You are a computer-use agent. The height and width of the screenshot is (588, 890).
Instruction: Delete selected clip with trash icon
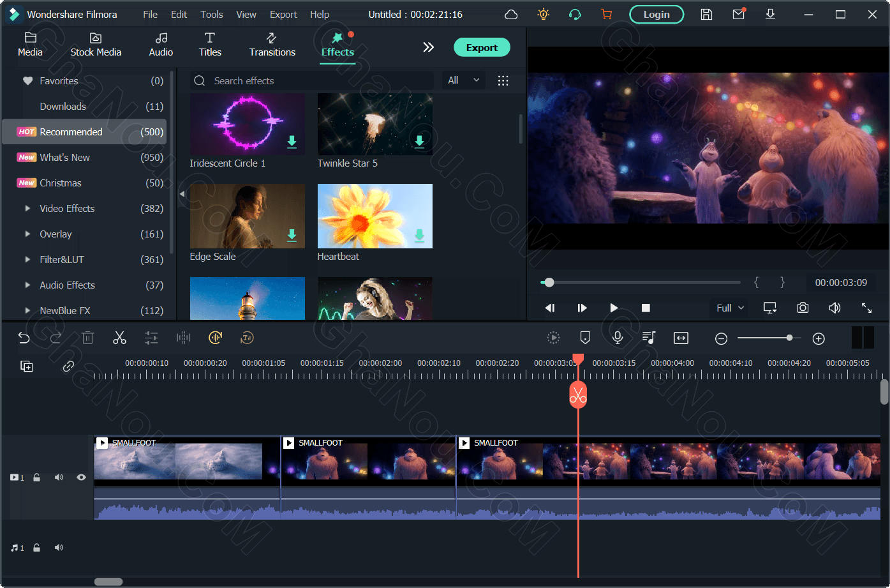[88, 338]
